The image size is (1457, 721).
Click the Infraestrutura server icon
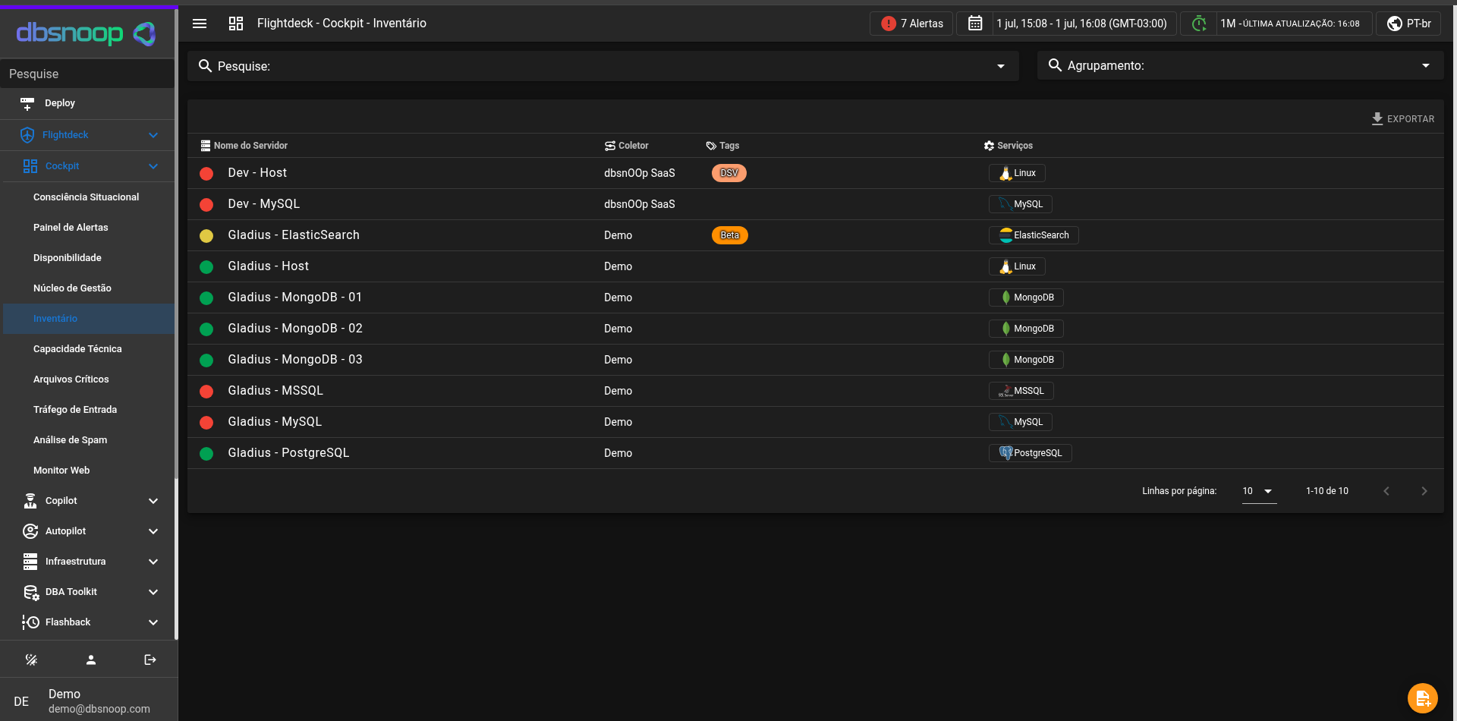pyautogui.click(x=30, y=562)
